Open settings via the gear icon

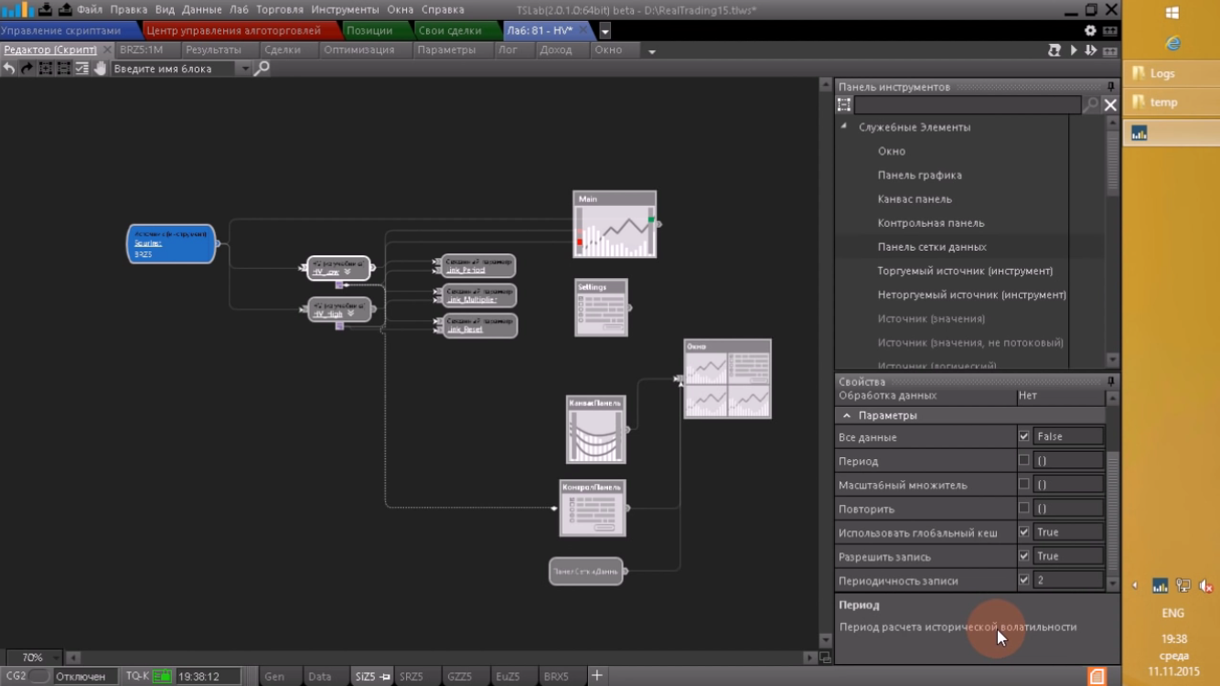click(1090, 30)
